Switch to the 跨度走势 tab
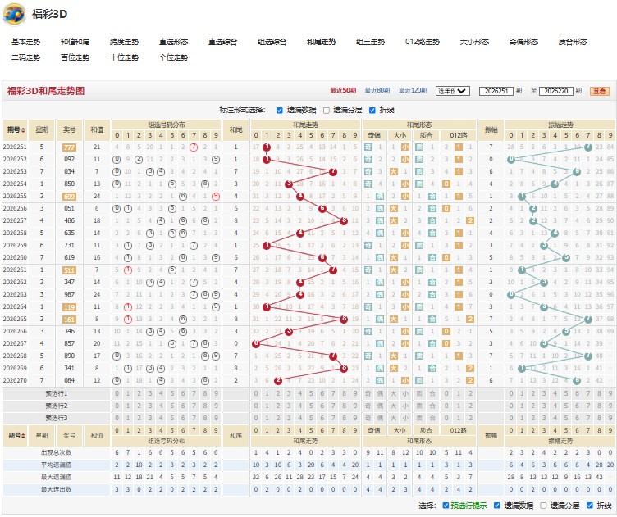 click(x=125, y=42)
